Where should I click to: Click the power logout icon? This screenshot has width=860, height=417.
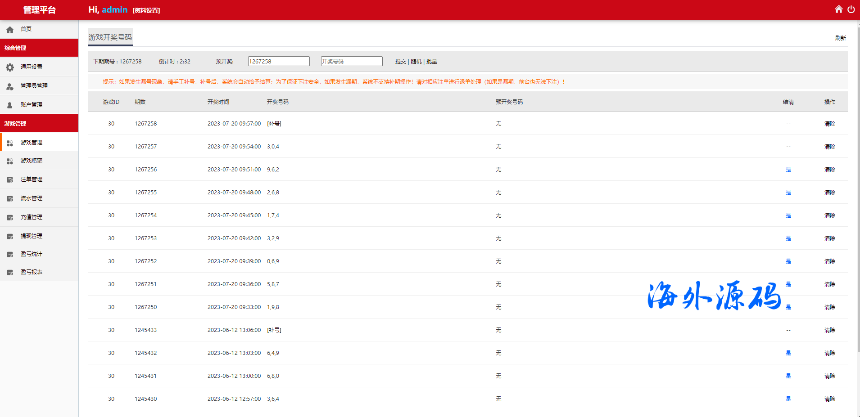pos(851,9)
